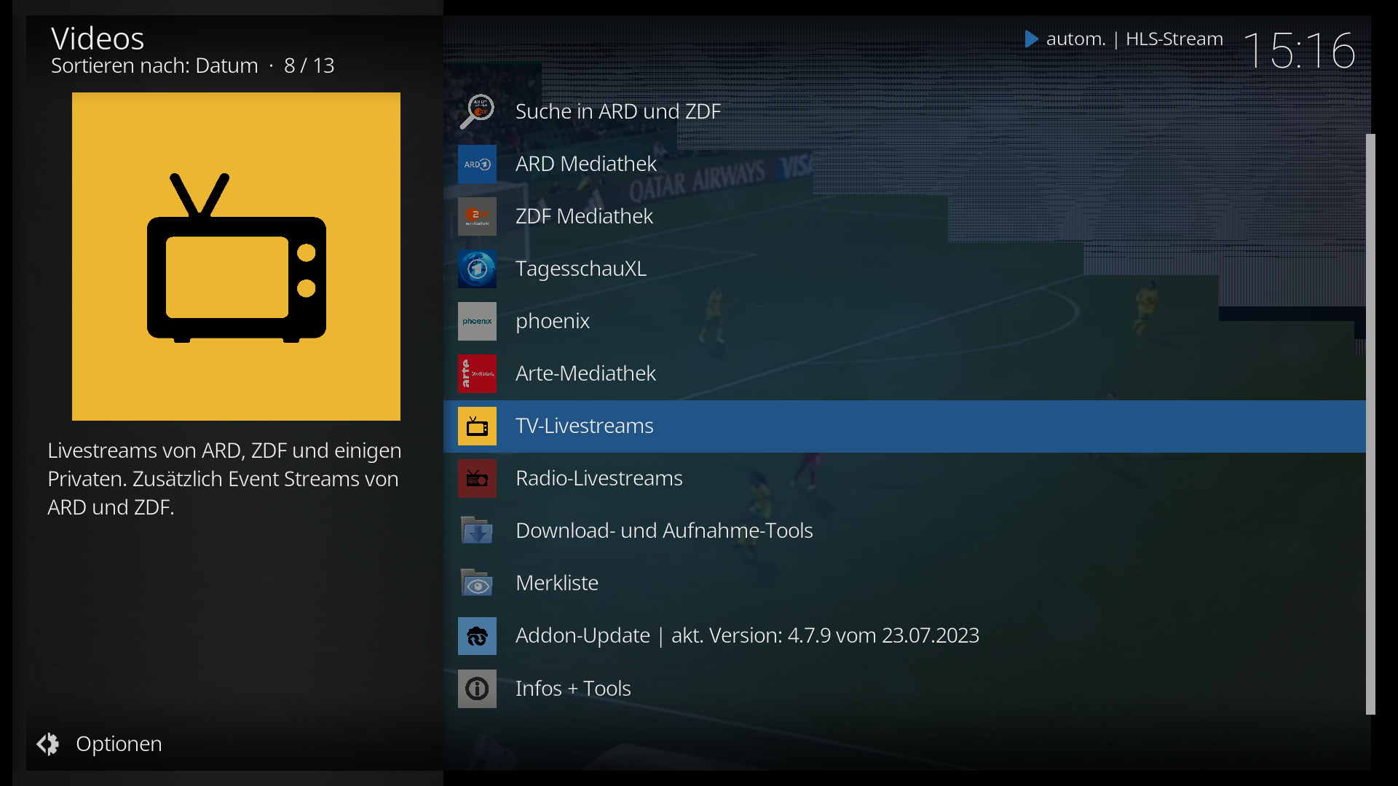This screenshot has width=1398, height=786.
Task: Click the ZDF Mediathek logo icon
Action: pyautogui.click(x=477, y=216)
